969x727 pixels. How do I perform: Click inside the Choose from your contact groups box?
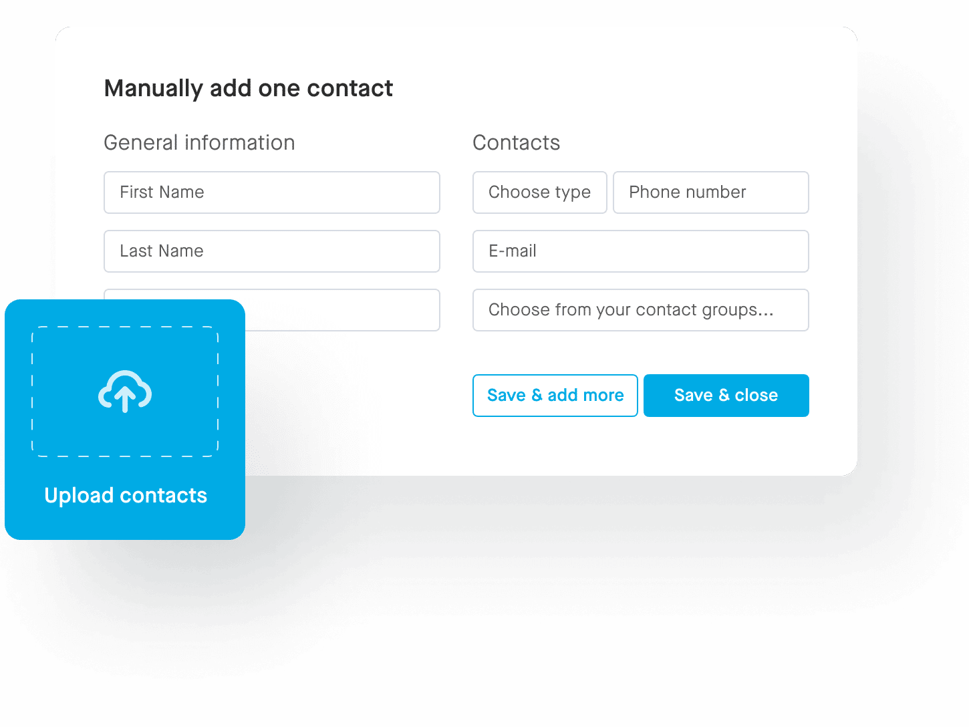pos(640,310)
